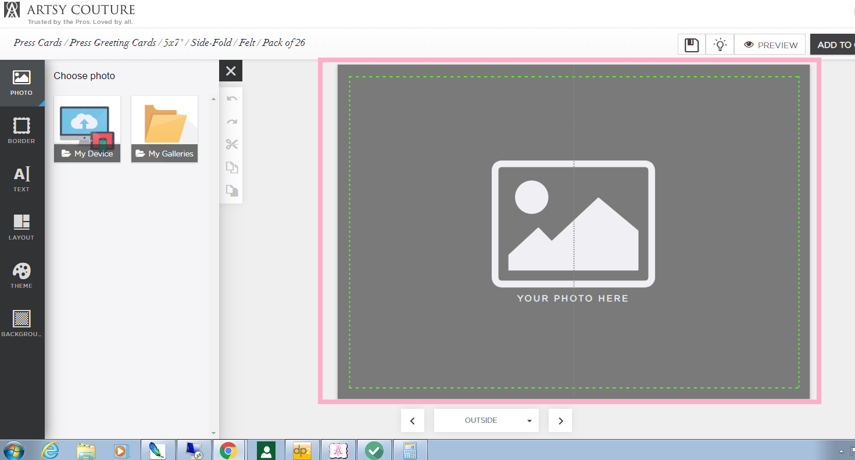Go to the next page arrow
This screenshot has height=460, width=855.
560,420
